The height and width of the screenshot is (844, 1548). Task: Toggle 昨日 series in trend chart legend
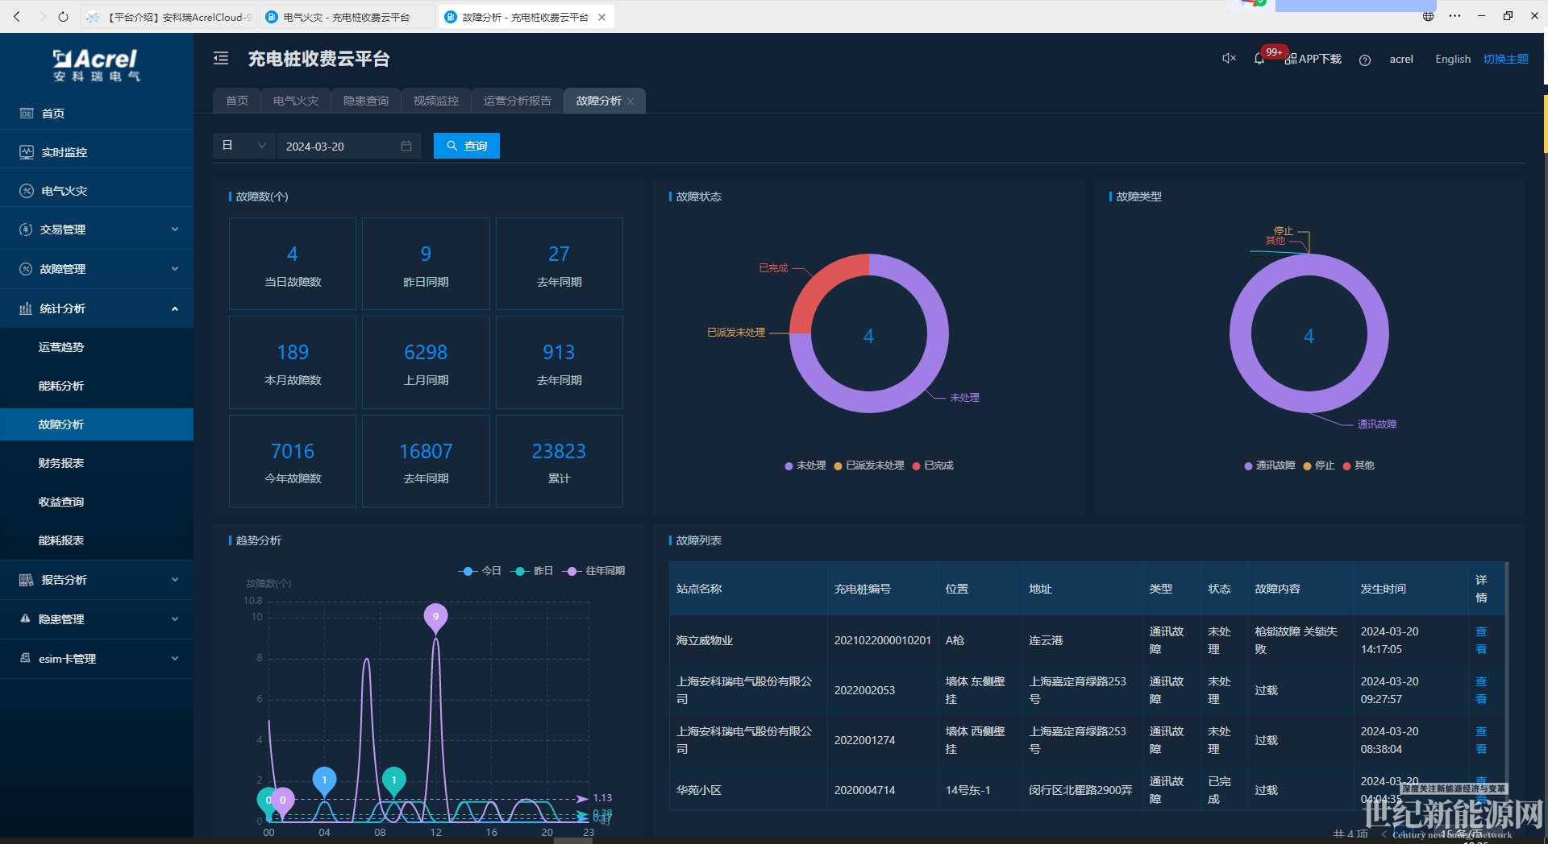(533, 571)
